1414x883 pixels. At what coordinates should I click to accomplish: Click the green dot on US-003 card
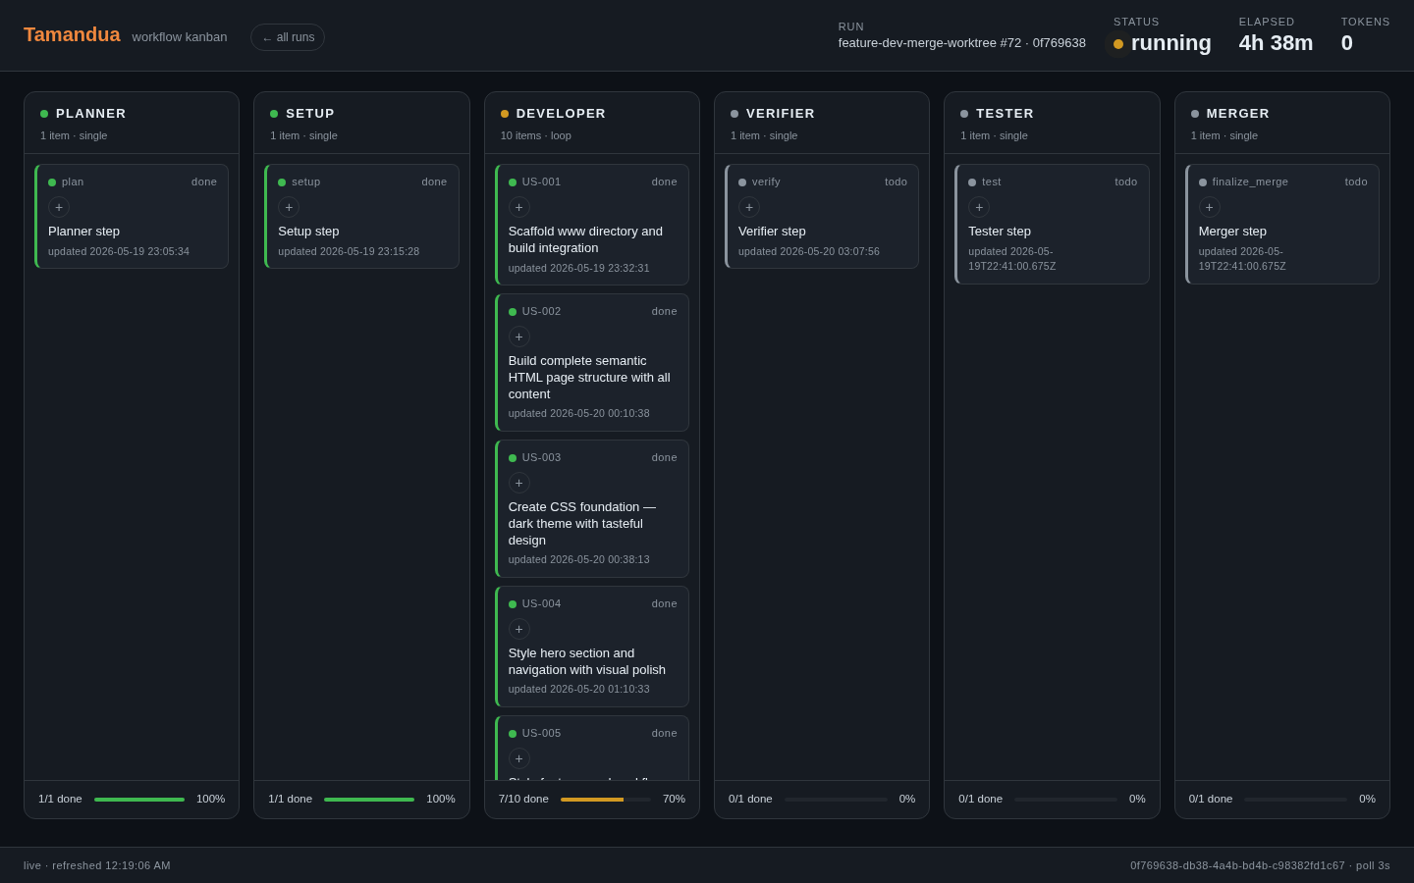click(x=513, y=458)
